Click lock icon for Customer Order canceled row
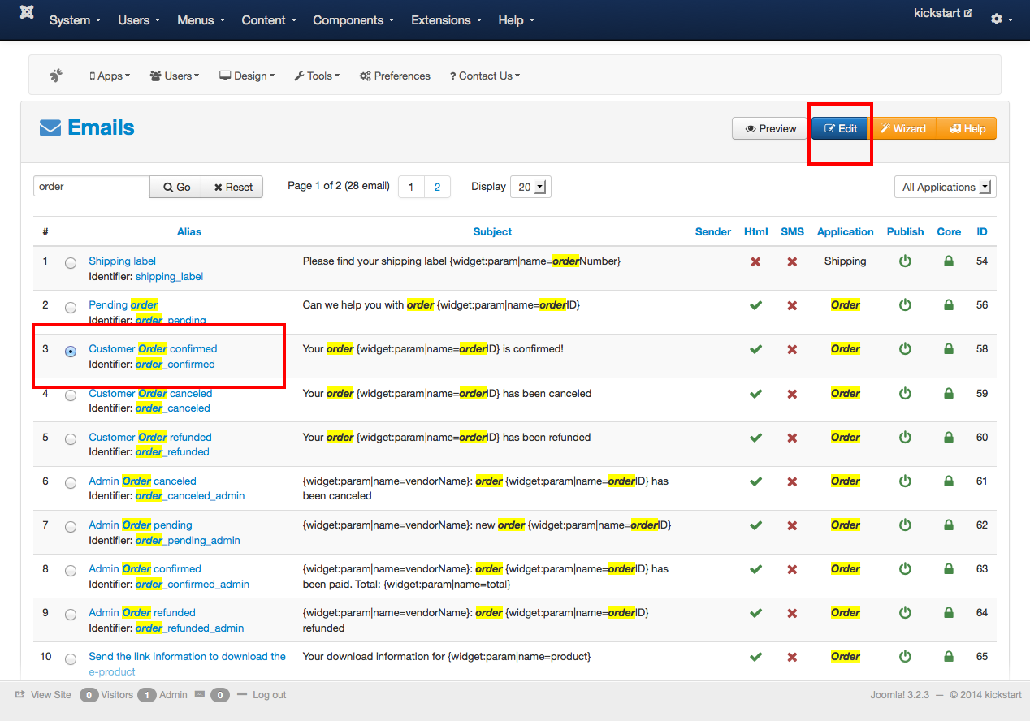Viewport: 1030px width, 721px height. point(948,393)
